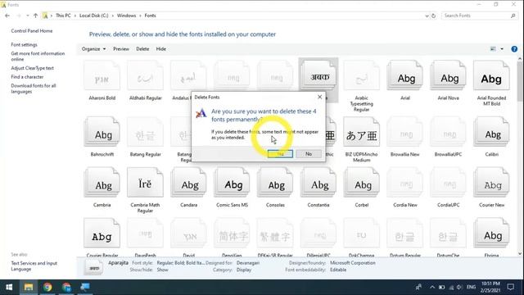Image resolution: width=524 pixels, height=295 pixels.
Task: Click Local Disk (C:) in the path
Action: point(94,16)
